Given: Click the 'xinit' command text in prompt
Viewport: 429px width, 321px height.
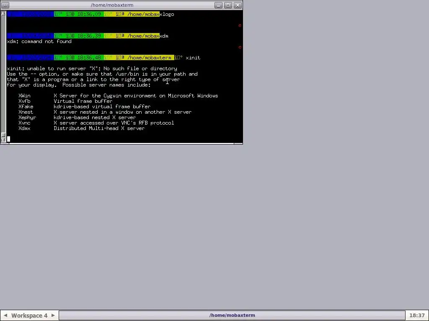Looking at the screenshot, I should pyautogui.click(x=193, y=58).
